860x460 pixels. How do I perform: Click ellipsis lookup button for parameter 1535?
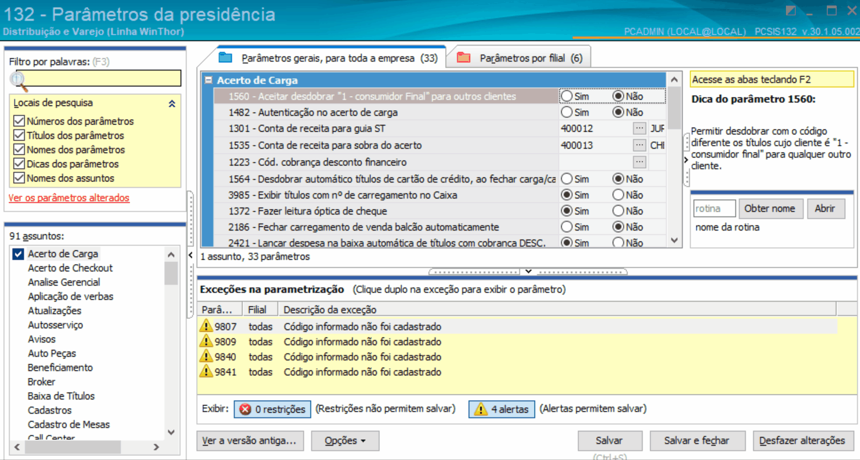(639, 145)
